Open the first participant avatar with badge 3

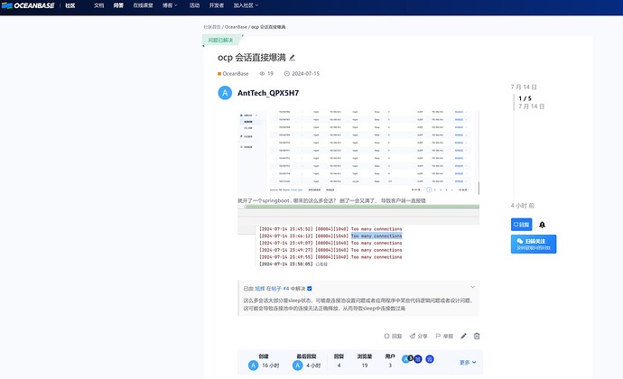[406, 359]
